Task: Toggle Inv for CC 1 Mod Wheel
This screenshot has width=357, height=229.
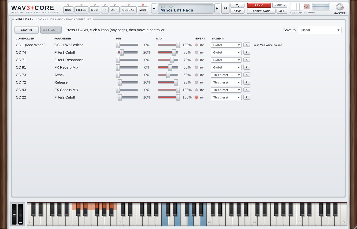Action: (x=199, y=45)
